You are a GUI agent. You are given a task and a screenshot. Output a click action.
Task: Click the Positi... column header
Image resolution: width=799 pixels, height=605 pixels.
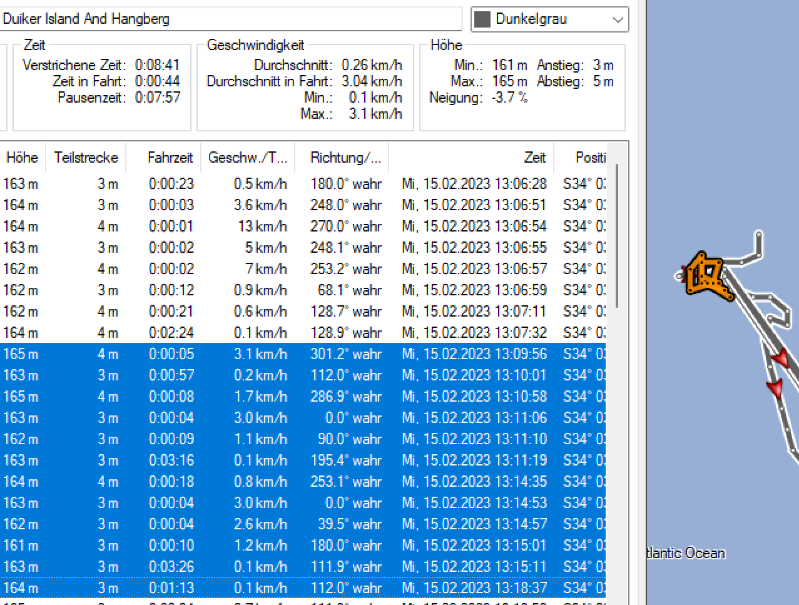coord(580,158)
